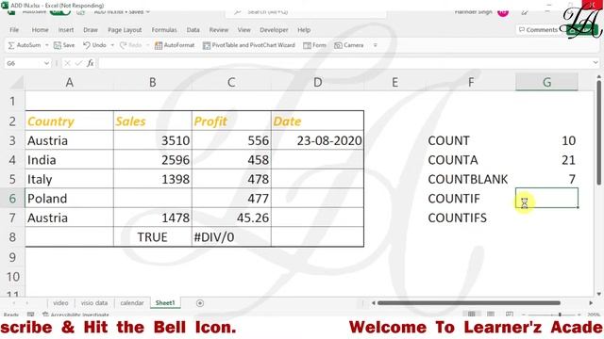Open the Review ribbon tab
Viewport: 604px width, 339px height.
click(219, 29)
